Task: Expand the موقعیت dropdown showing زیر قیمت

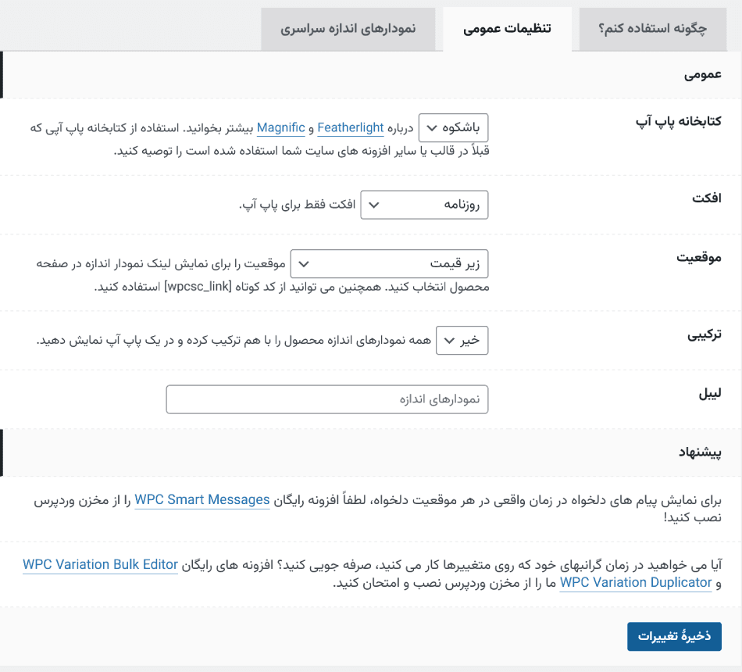Action: click(x=389, y=264)
